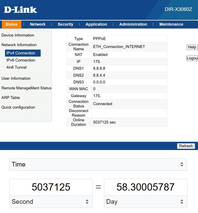Open User Information in sidebar
The height and width of the screenshot is (213, 198).
[16, 78]
